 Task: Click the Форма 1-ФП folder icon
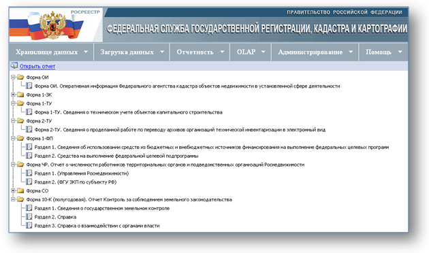20,138
